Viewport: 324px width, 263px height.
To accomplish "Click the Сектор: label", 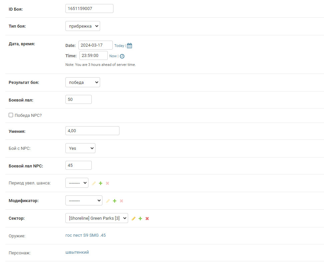I will [x=17, y=218].
